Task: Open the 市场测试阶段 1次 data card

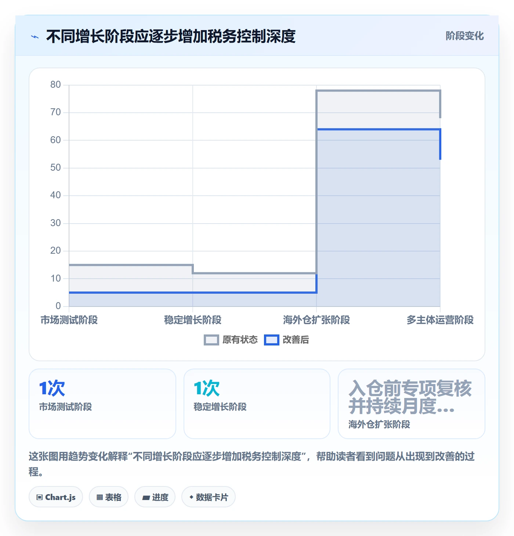Action: (x=102, y=404)
